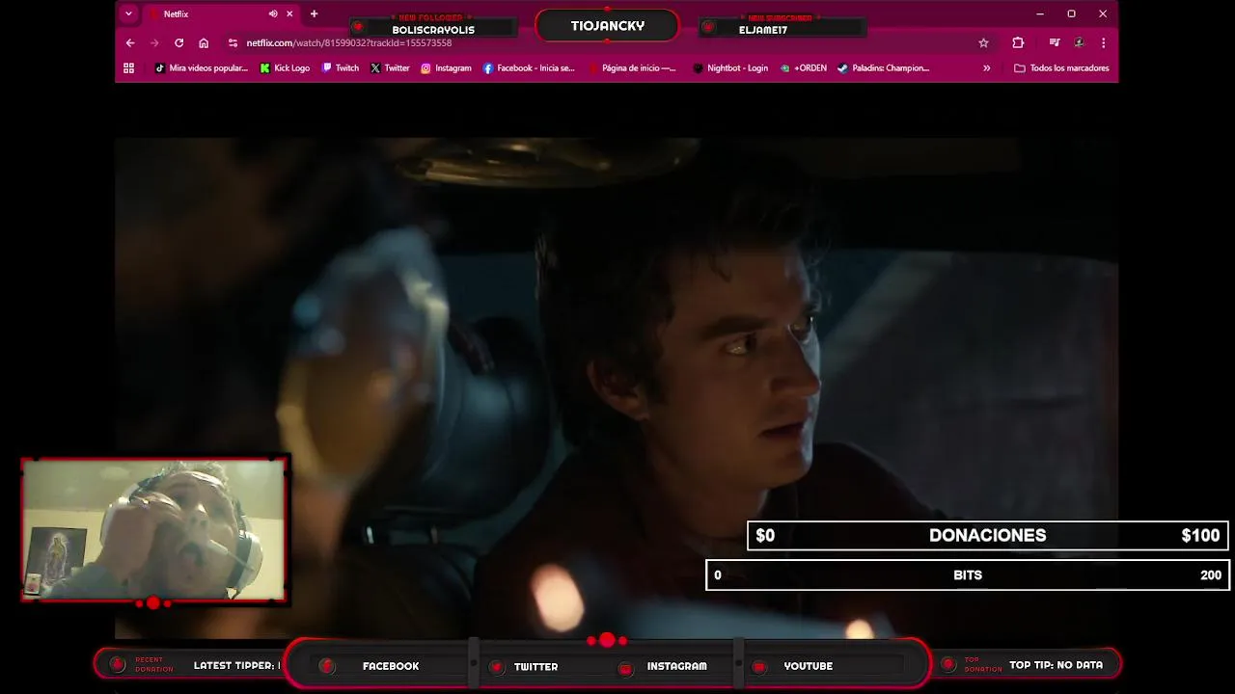Open the Extensions puzzle icon

[1018, 42]
